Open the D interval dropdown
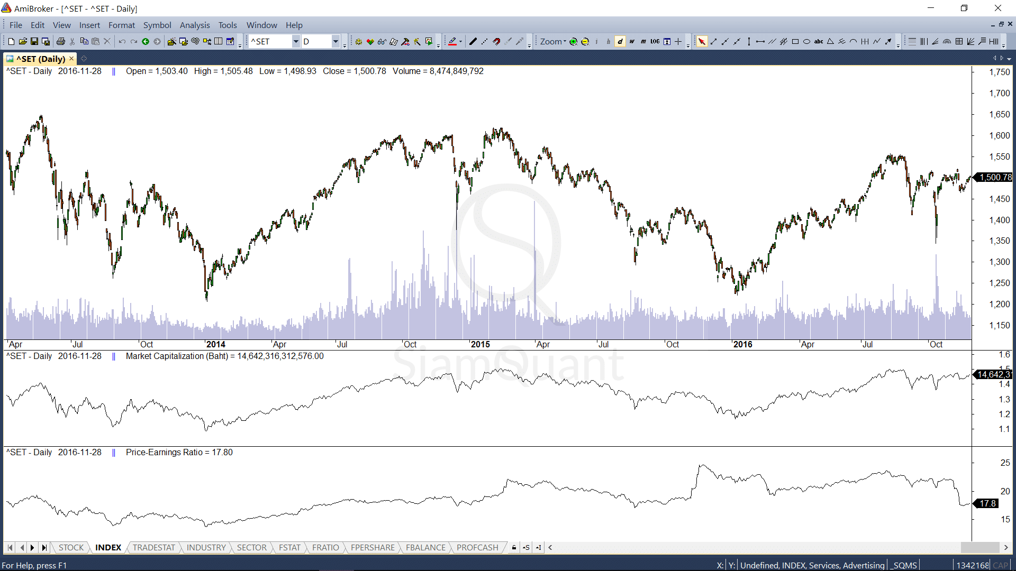The width and height of the screenshot is (1016, 571). (335, 42)
